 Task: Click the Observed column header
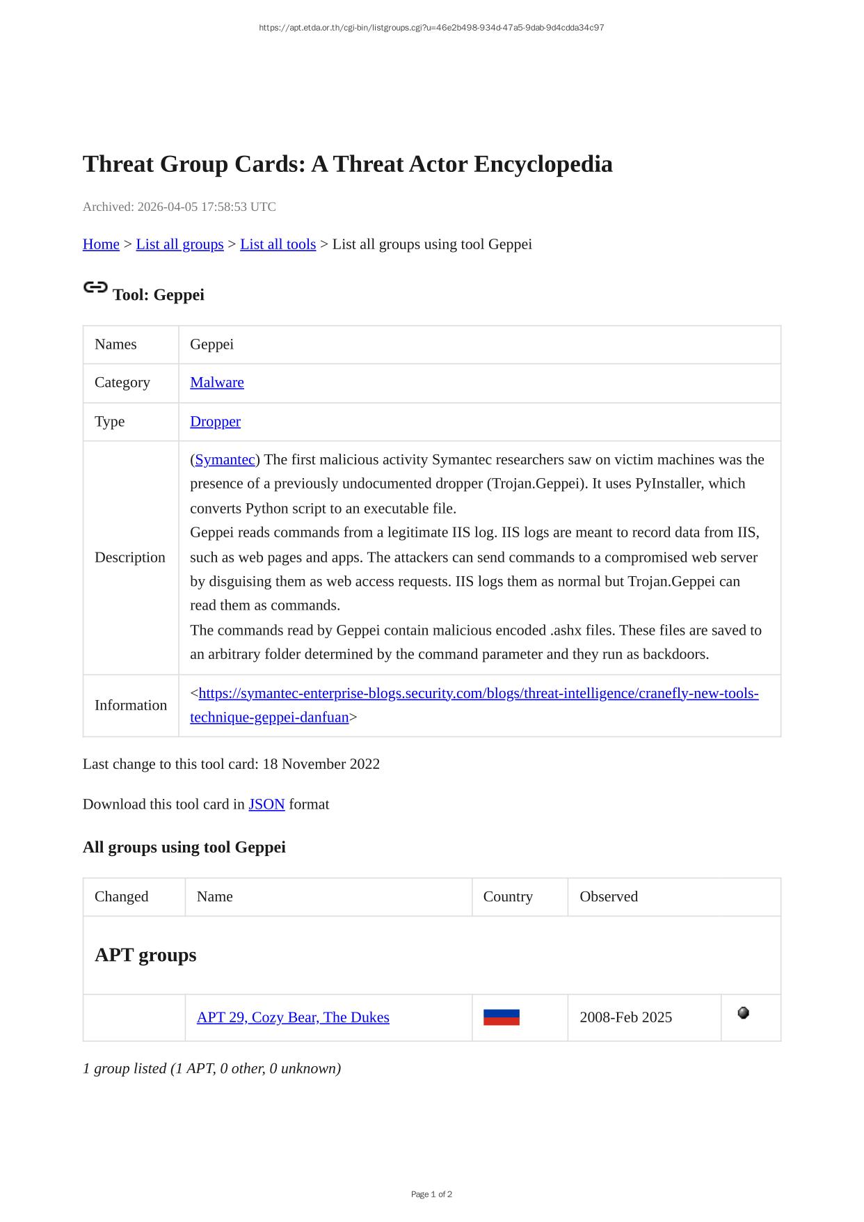(608, 896)
